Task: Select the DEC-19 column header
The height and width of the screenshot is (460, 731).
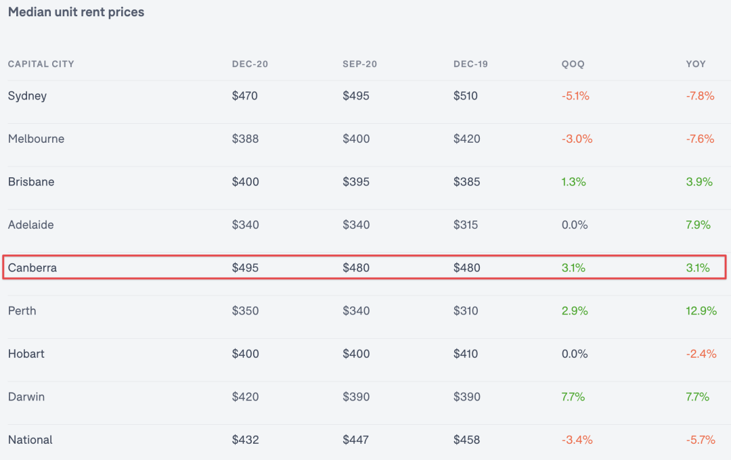Action: point(470,64)
